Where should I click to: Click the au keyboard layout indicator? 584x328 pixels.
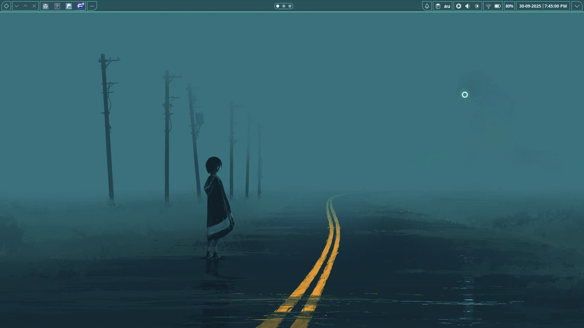tap(447, 6)
